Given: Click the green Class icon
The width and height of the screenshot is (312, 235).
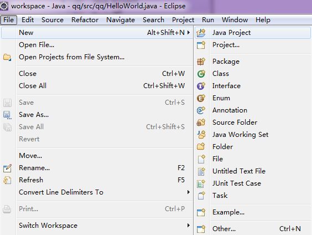Looking at the screenshot, I should (x=201, y=74).
